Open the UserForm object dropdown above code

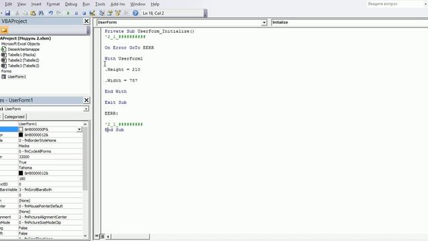pyautogui.click(x=264, y=22)
